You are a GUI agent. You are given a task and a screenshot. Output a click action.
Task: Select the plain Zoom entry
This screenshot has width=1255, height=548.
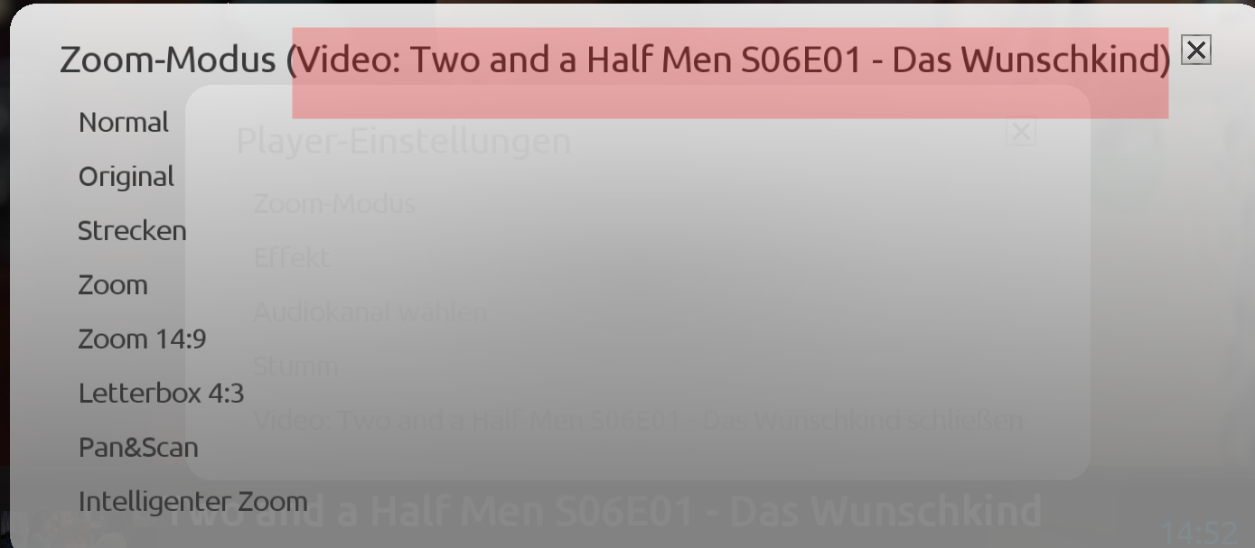tap(113, 285)
